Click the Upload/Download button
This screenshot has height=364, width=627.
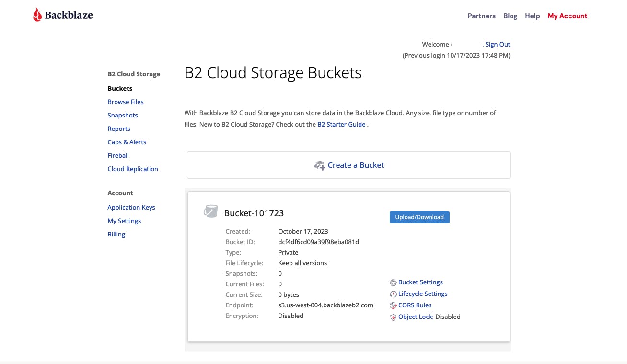point(419,217)
